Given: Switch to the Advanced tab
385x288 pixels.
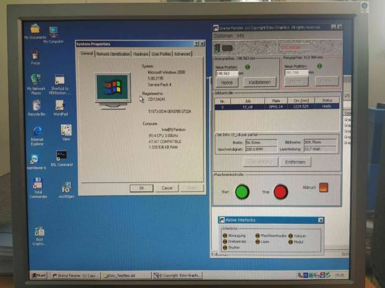Looking at the screenshot, I should click(182, 54).
